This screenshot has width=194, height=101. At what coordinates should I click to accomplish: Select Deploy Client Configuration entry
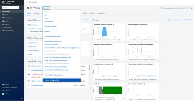coord(53,42)
